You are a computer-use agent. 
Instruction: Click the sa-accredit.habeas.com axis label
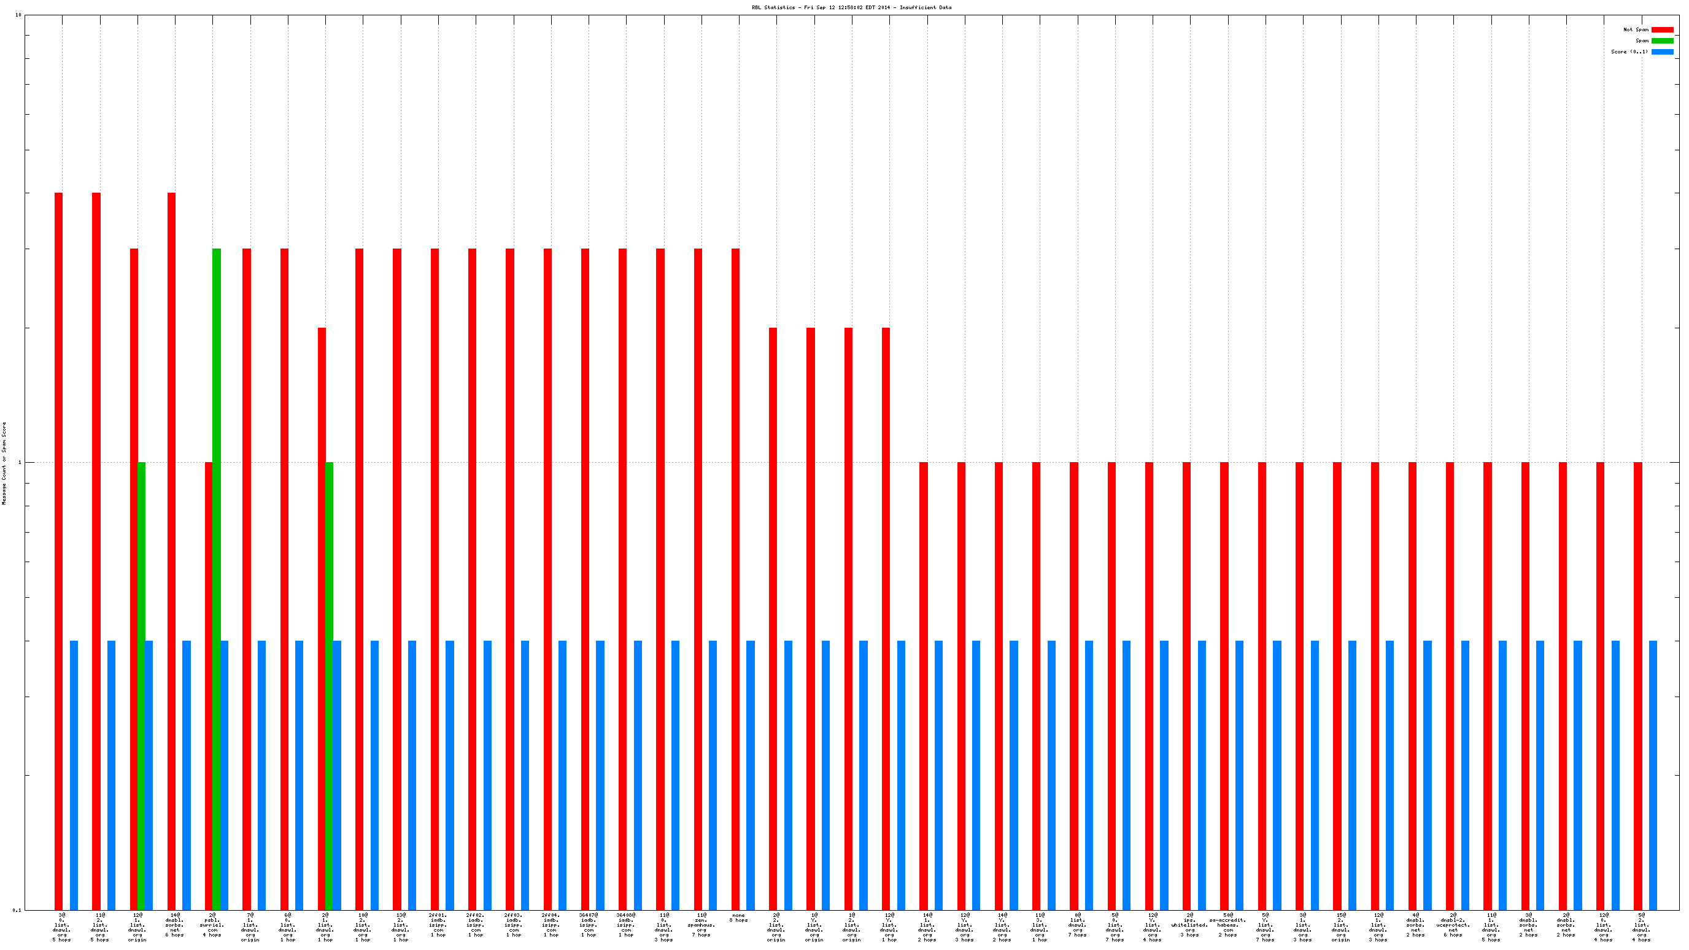pyautogui.click(x=1227, y=924)
